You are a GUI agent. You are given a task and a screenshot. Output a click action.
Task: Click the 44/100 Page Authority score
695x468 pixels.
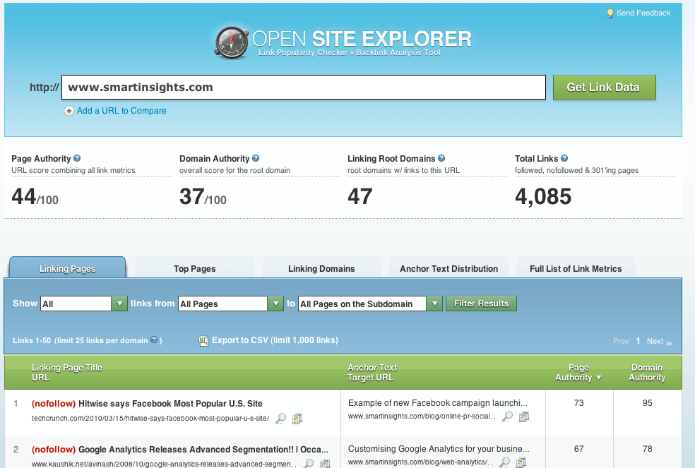(35, 196)
